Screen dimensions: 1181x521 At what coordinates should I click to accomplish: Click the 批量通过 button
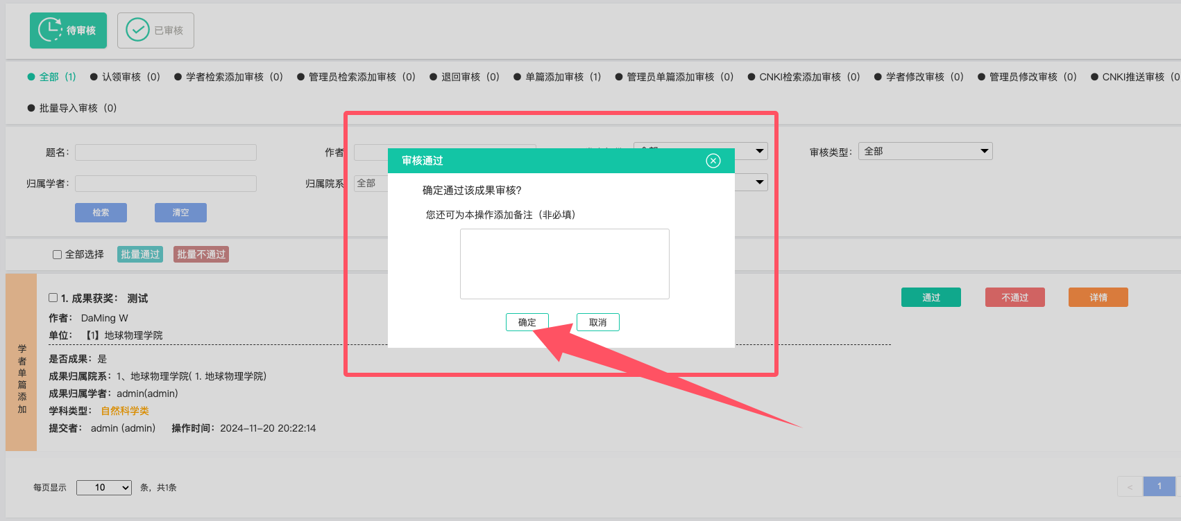point(140,254)
